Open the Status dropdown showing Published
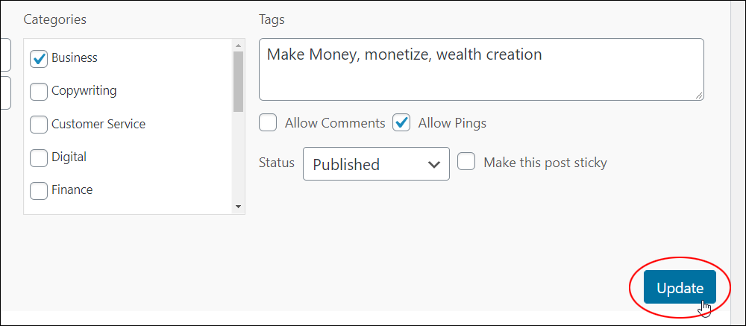The width and height of the screenshot is (746, 326). 376,163
